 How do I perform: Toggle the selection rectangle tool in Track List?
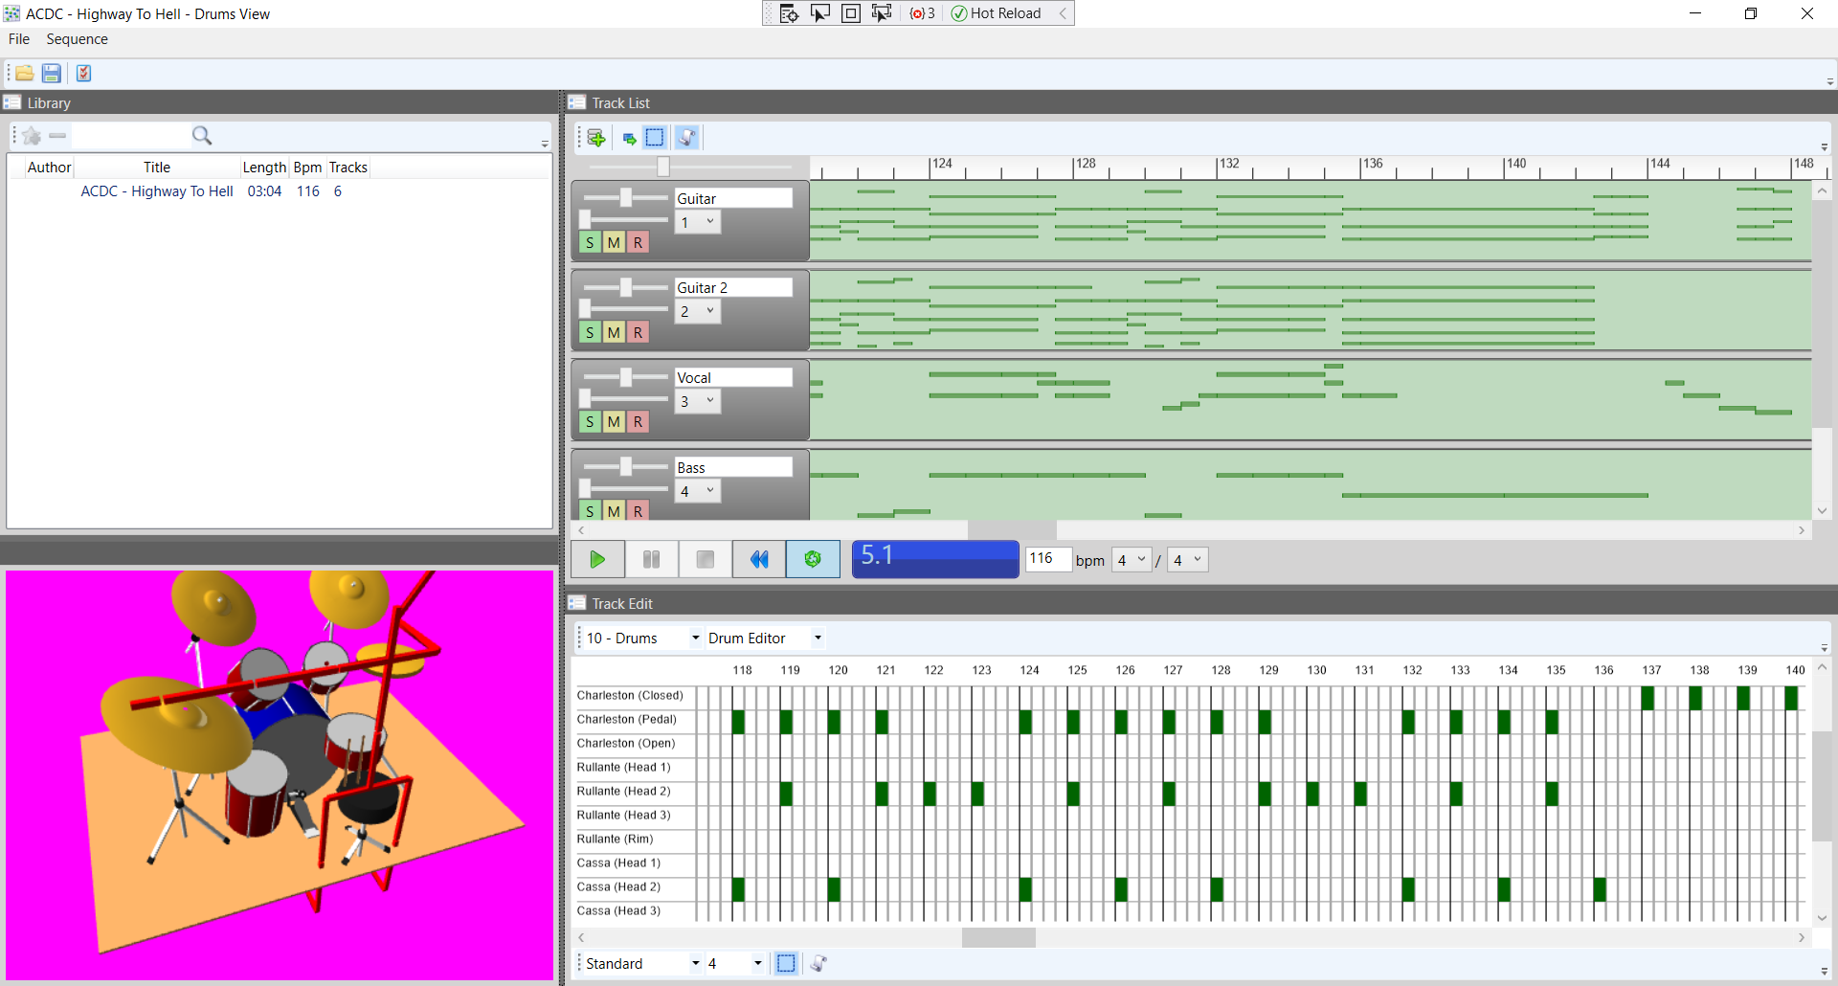[x=655, y=138]
